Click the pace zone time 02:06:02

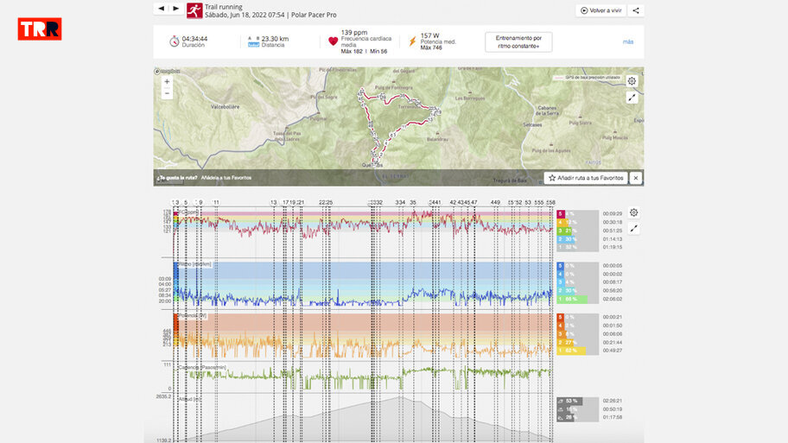pyautogui.click(x=613, y=300)
